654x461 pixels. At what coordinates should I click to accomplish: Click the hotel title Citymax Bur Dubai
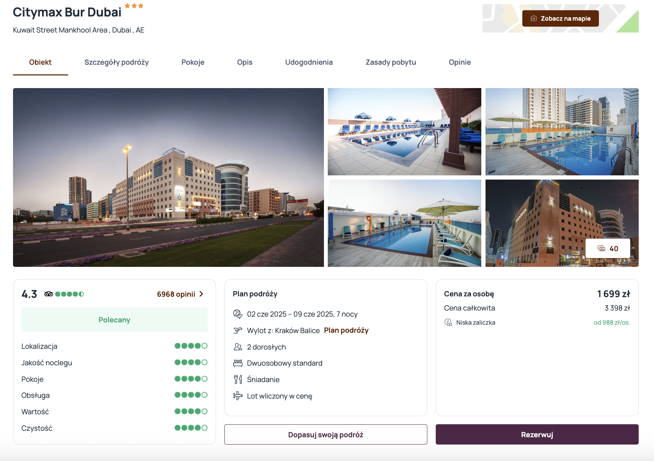[67, 12]
